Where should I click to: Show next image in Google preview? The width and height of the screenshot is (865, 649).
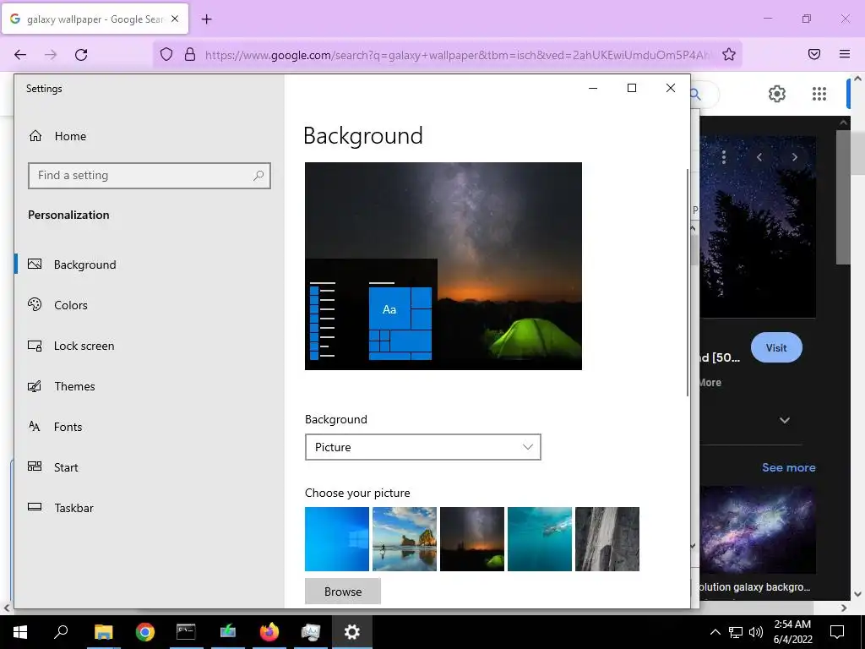pos(794,157)
